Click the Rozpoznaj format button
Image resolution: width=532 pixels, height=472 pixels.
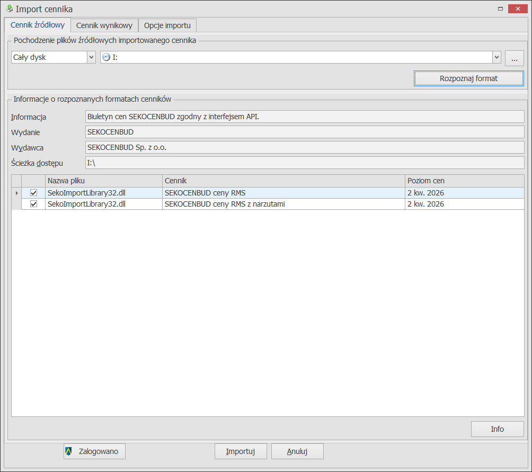(x=468, y=78)
